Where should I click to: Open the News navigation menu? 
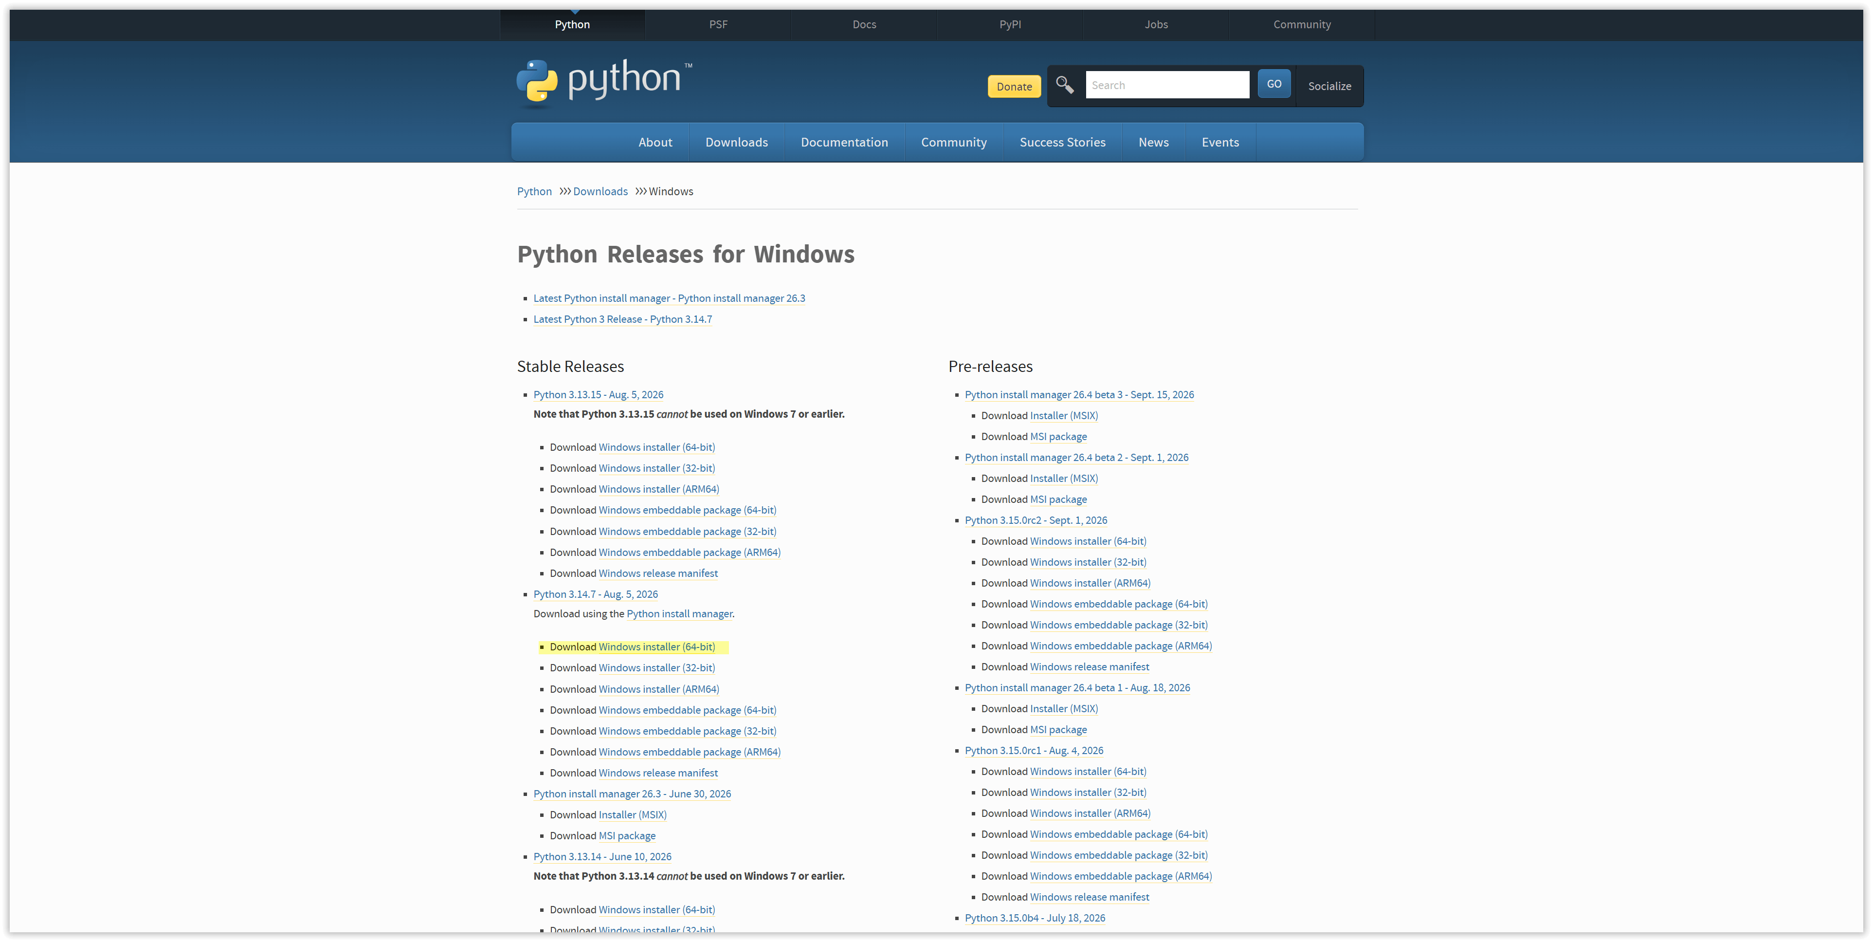[1153, 143]
